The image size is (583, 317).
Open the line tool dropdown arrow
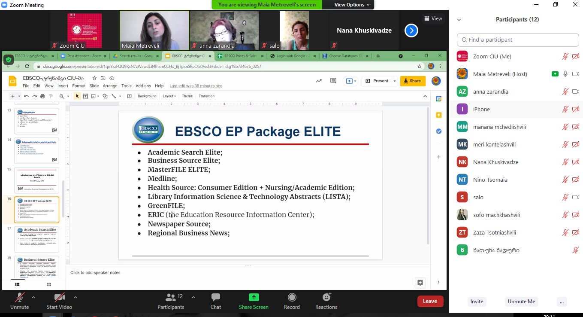click(x=120, y=96)
